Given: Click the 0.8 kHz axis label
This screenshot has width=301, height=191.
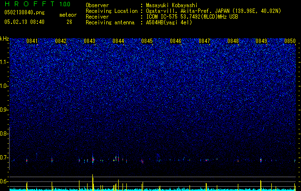Looking at the screenshot, I should 4,134.
